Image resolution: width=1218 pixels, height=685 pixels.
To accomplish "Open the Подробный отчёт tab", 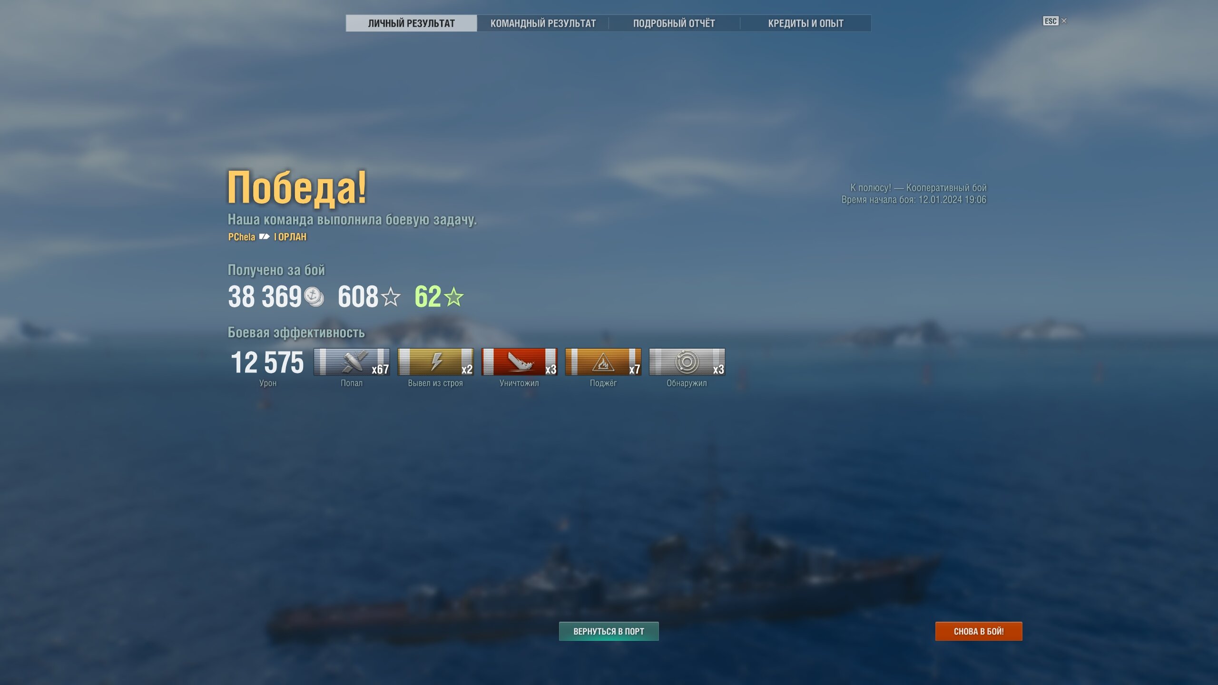I will click(674, 23).
